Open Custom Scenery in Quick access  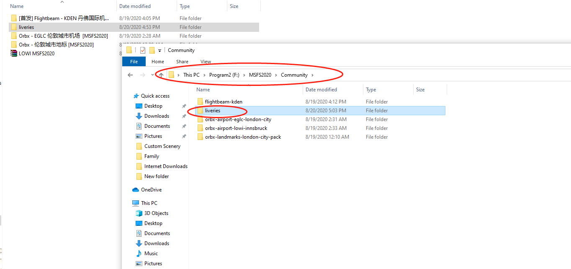[x=162, y=146]
